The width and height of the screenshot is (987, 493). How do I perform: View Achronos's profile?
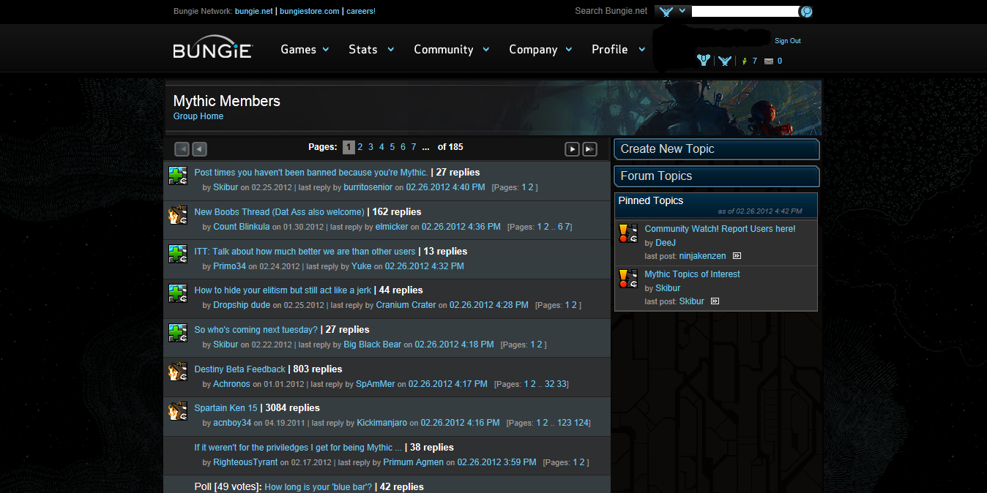coord(231,384)
